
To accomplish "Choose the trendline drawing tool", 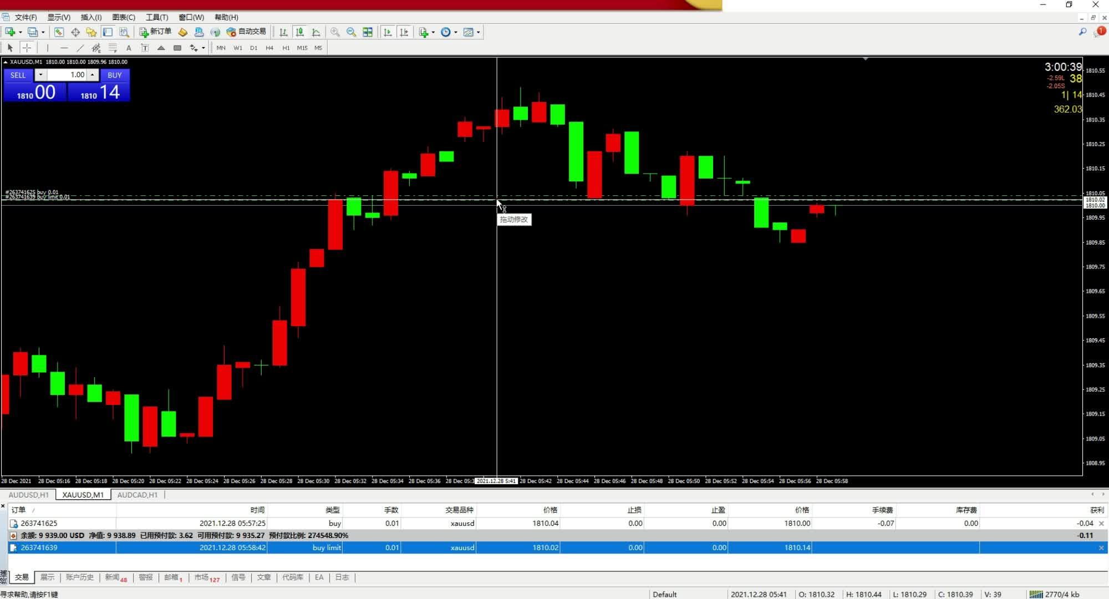I will [80, 48].
